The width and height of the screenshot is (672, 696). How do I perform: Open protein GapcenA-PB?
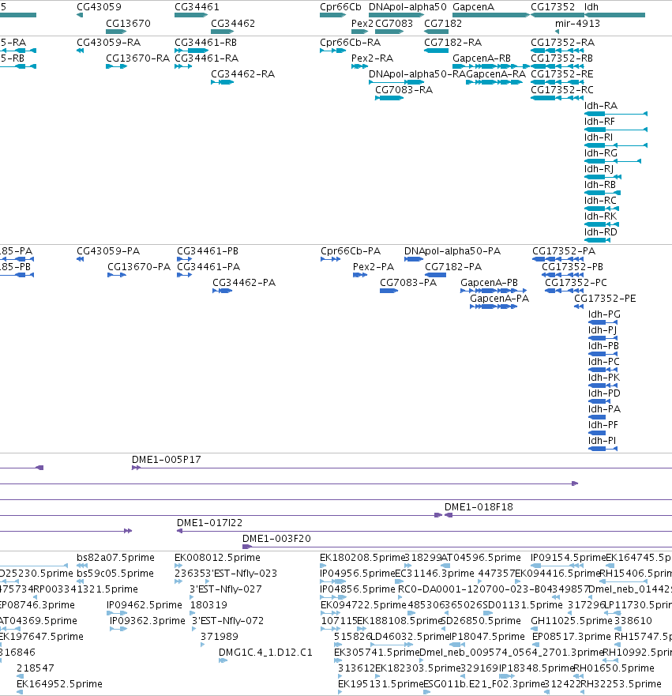point(490,283)
